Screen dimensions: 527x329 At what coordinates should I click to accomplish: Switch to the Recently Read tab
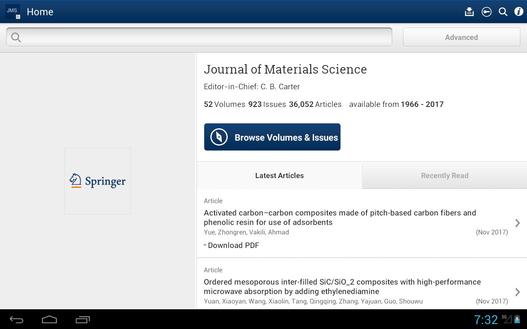point(445,176)
